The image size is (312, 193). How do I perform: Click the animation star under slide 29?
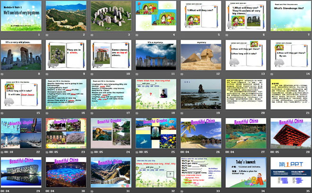coord(2,191)
